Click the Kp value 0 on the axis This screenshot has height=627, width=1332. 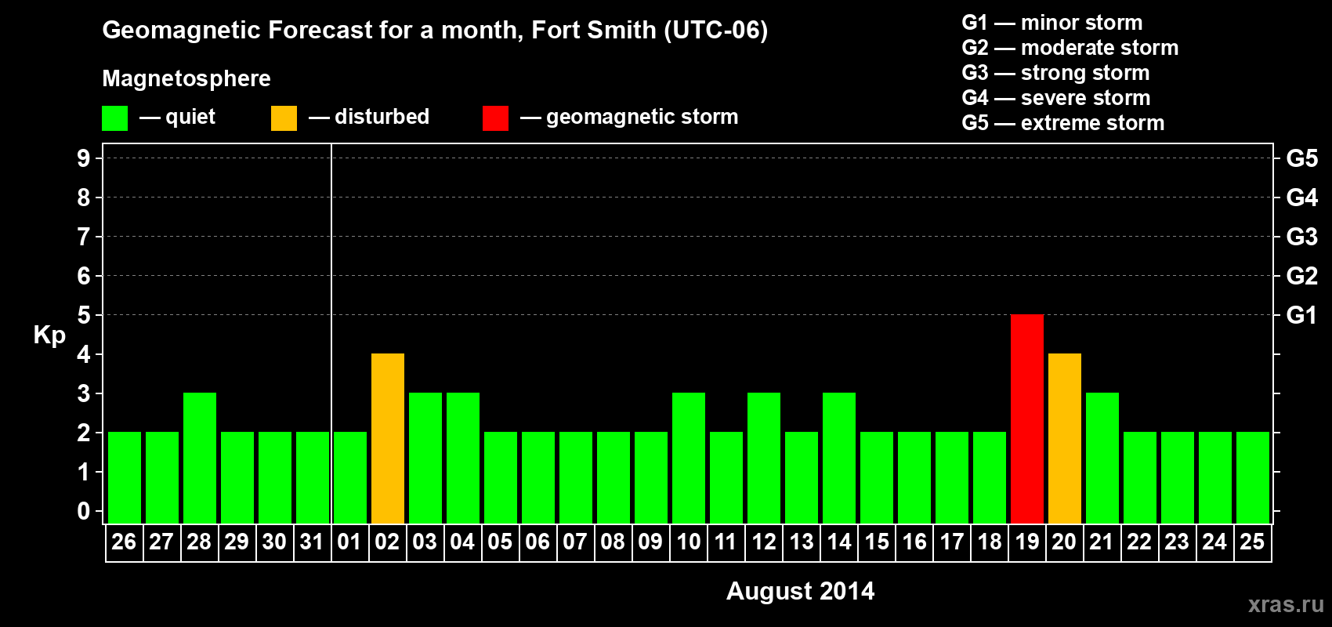[x=84, y=511]
